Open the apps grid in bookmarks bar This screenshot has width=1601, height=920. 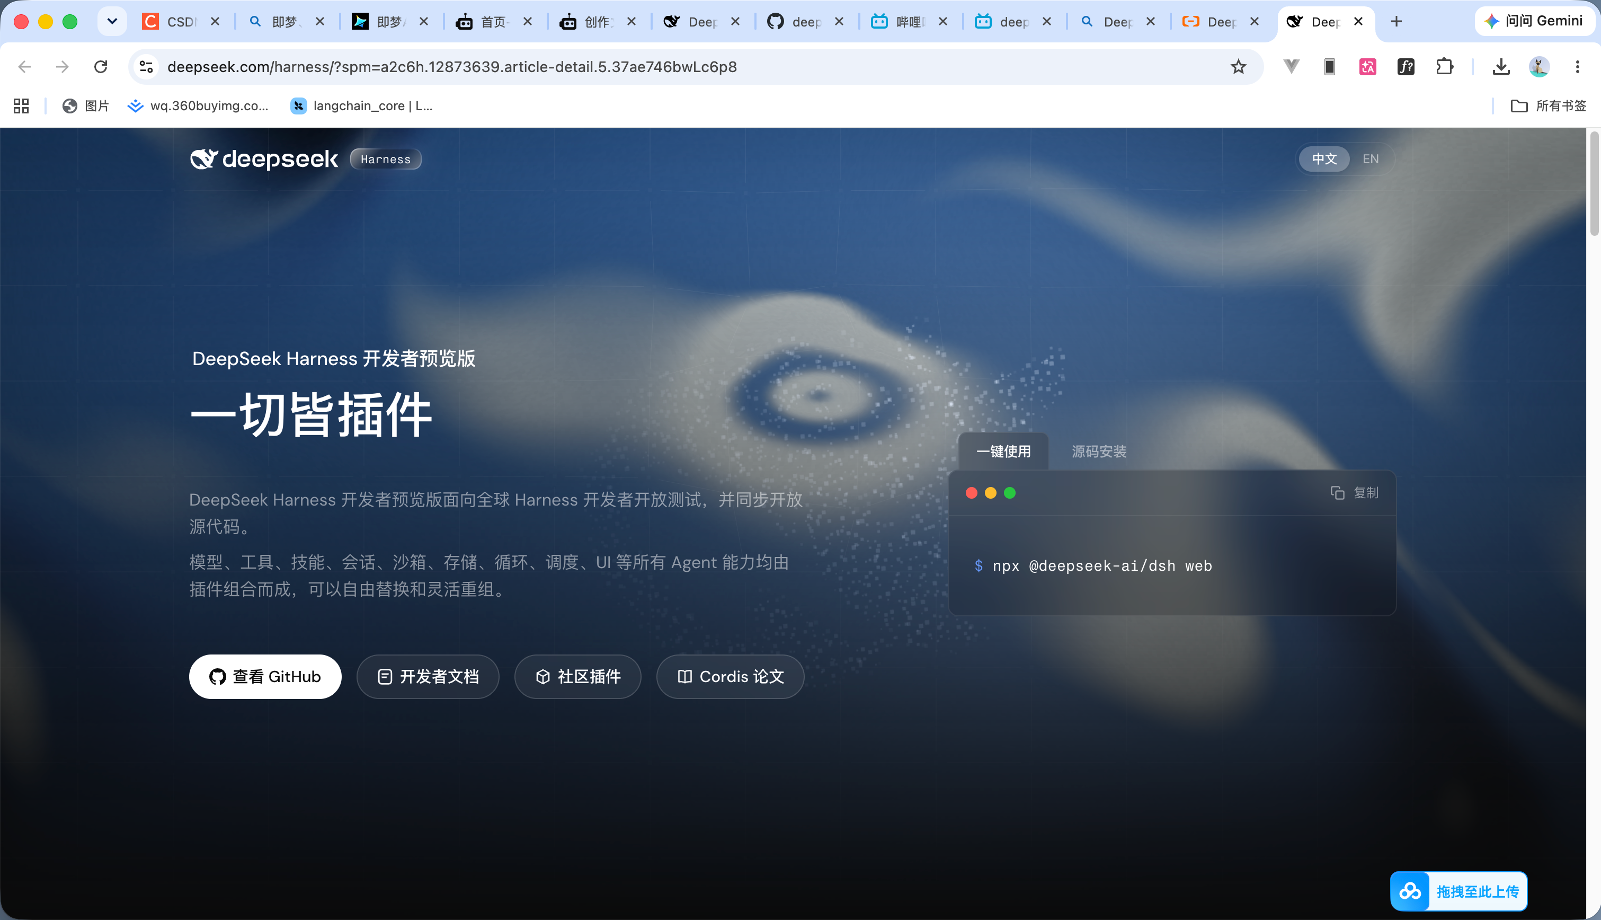click(x=22, y=105)
